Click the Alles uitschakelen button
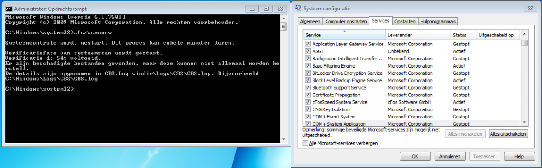This screenshot has width=542, height=168. (x=508, y=134)
